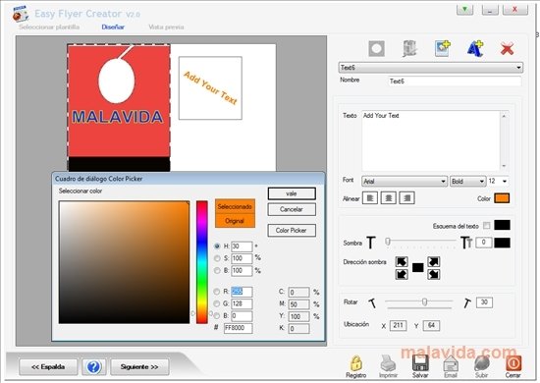Open help with blue question mark button
Image resolution: width=540 pixels, height=383 pixels.
pyautogui.click(x=93, y=367)
